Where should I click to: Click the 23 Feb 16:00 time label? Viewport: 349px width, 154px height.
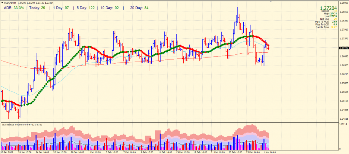point(234,152)
